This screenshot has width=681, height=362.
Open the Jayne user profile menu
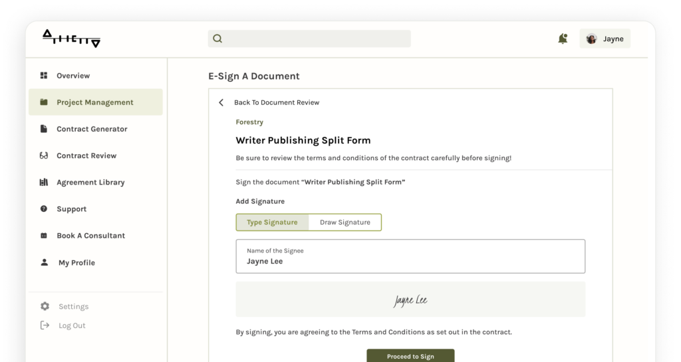pos(605,39)
